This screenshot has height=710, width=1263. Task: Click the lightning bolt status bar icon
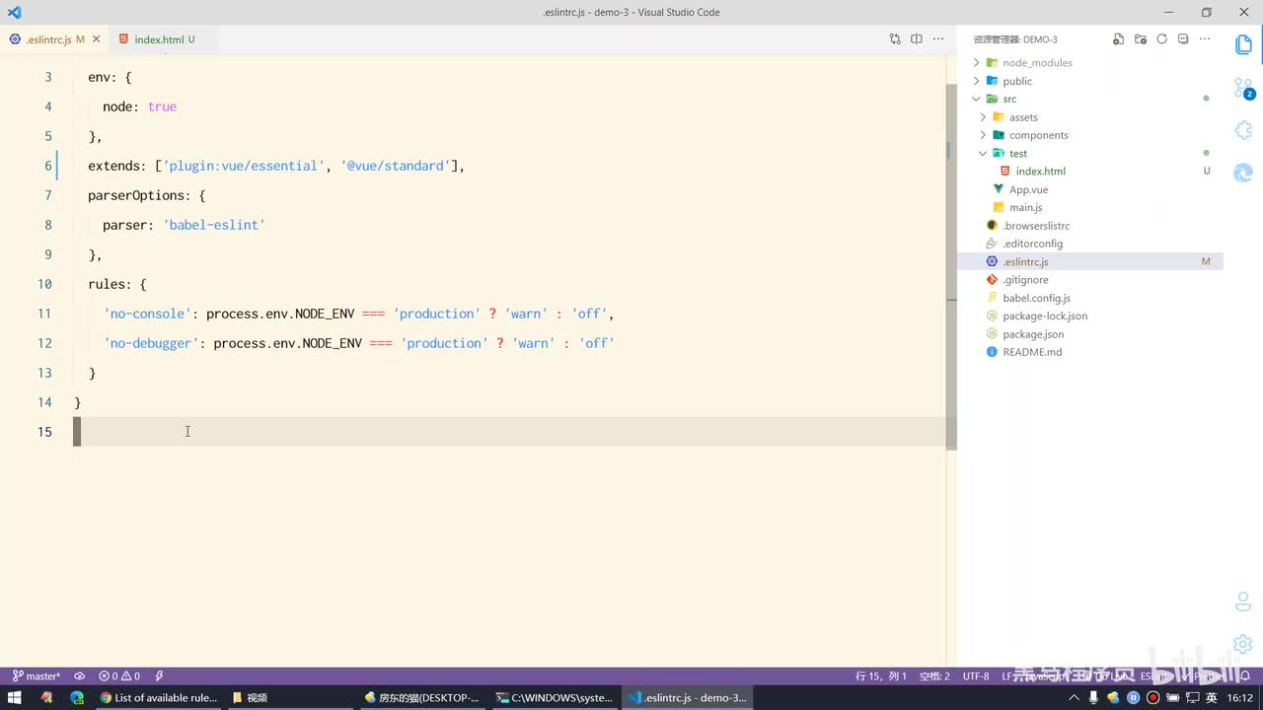pyautogui.click(x=159, y=676)
